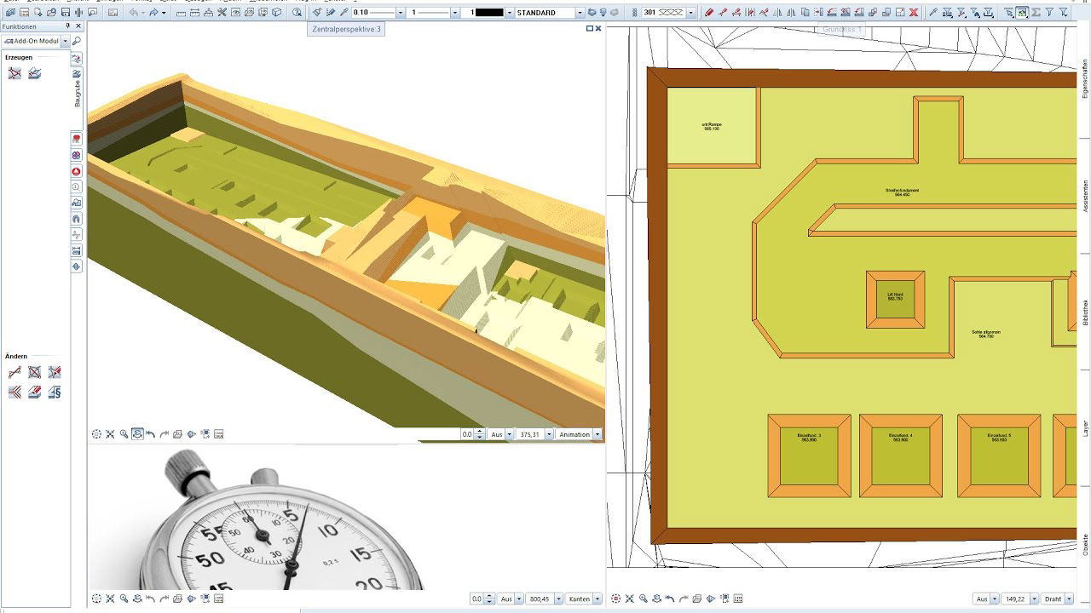Click the red circle module icon in sidebar
The image size is (1091, 613).
pos(77,170)
